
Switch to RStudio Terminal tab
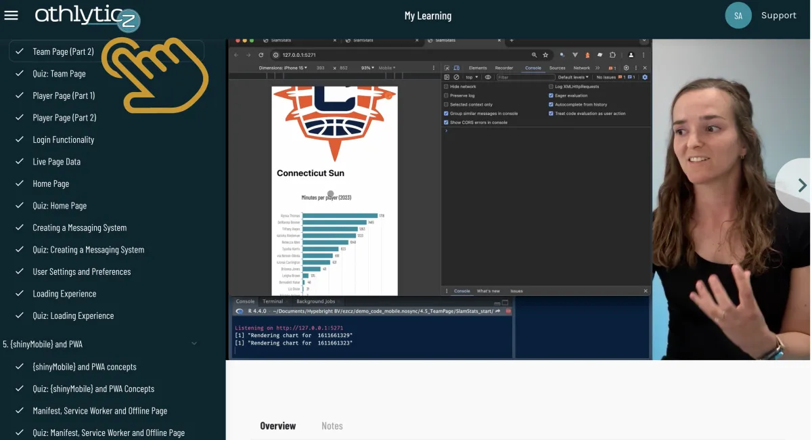[273, 301]
